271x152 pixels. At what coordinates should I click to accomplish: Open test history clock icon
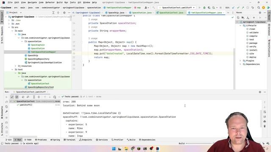tap(55, 97)
